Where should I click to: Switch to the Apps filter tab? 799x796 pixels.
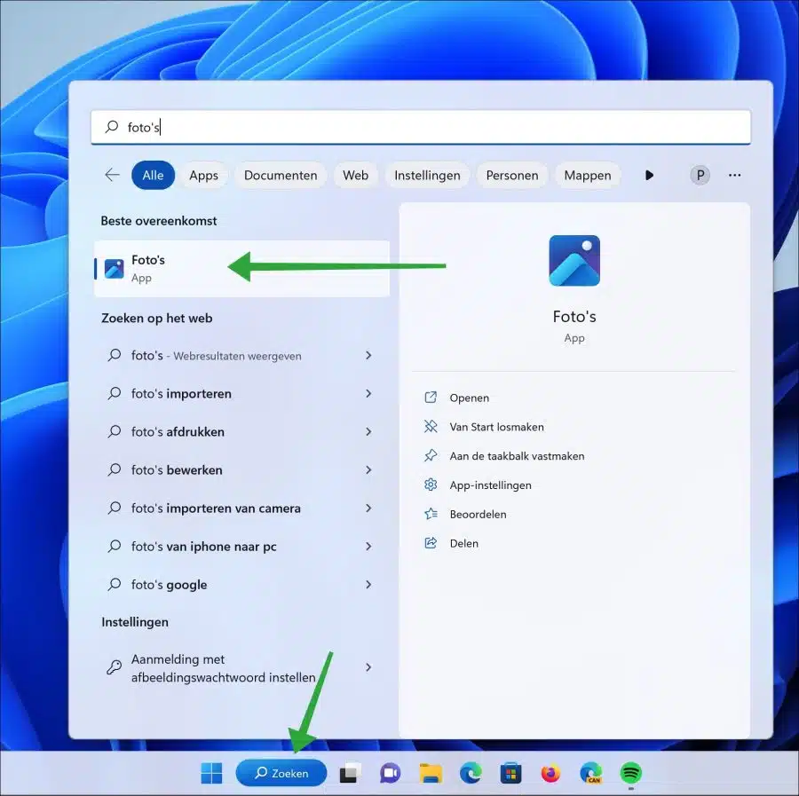click(x=204, y=175)
